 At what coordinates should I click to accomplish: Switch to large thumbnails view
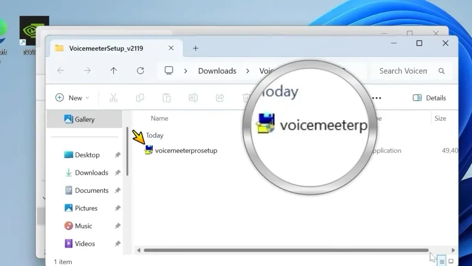point(451,261)
